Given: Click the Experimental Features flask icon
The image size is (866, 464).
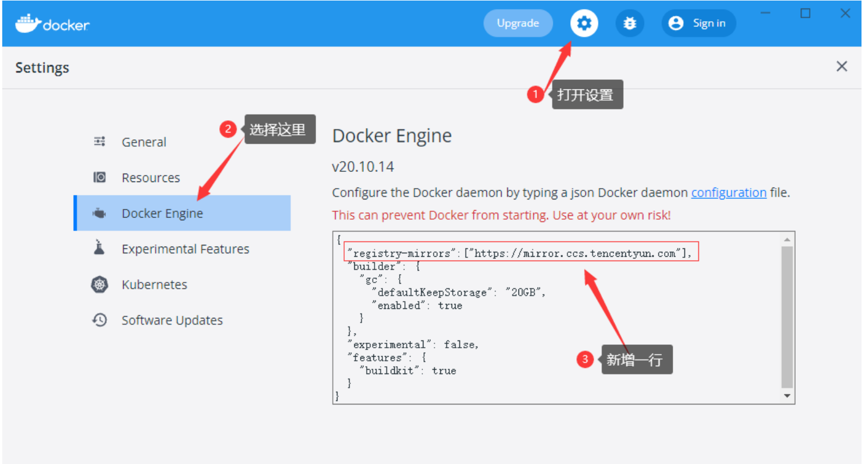Looking at the screenshot, I should coord(100,248).
